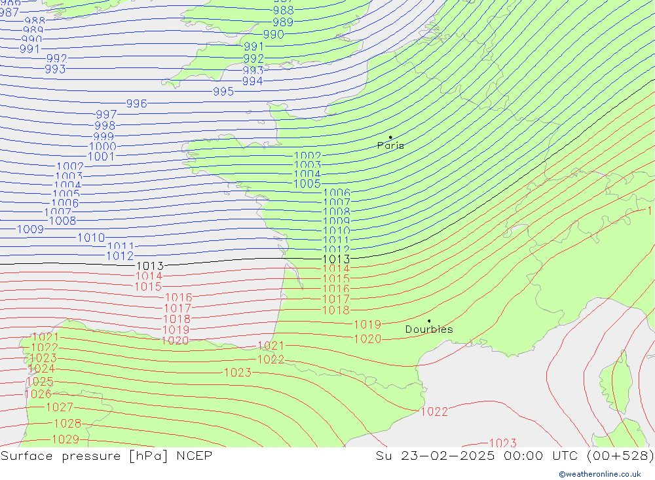
Task: Click the weatheronline.co.uk copyright link
Action: (600, 474)
